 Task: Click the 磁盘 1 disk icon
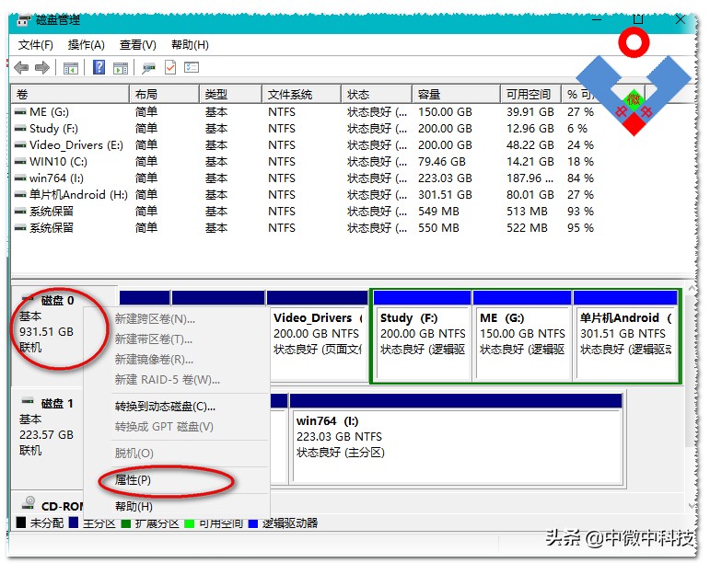tap(28, 401)
